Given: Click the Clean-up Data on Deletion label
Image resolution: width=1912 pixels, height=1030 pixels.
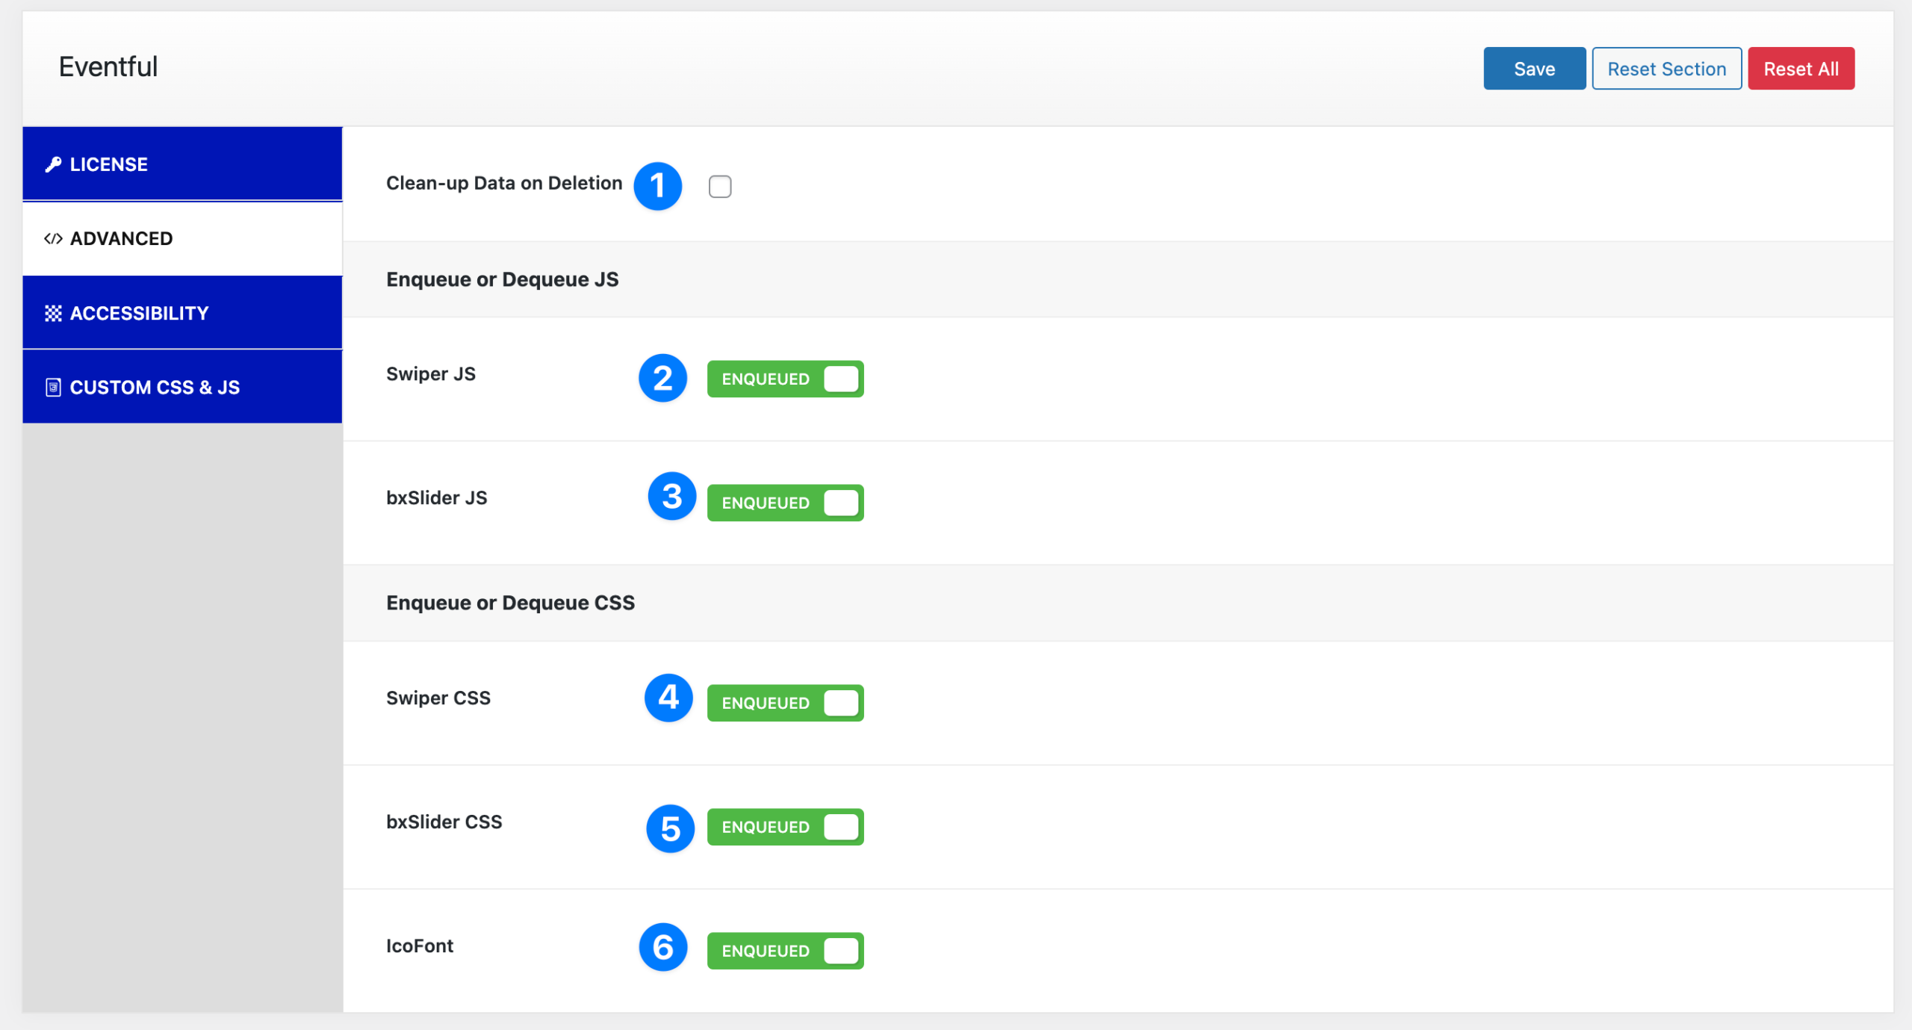Looking at the screenshot, I should coord(504,184).
